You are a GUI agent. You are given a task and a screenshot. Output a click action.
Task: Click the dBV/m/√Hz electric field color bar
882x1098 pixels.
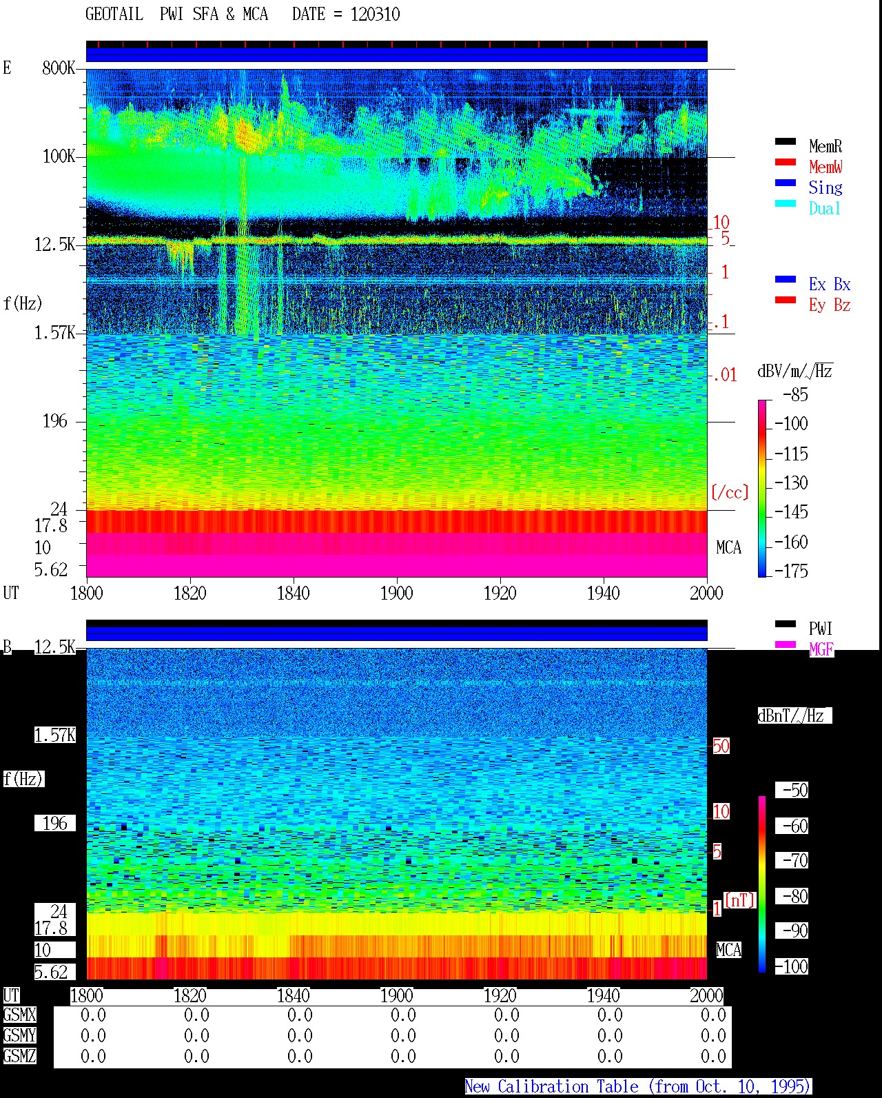762,488
